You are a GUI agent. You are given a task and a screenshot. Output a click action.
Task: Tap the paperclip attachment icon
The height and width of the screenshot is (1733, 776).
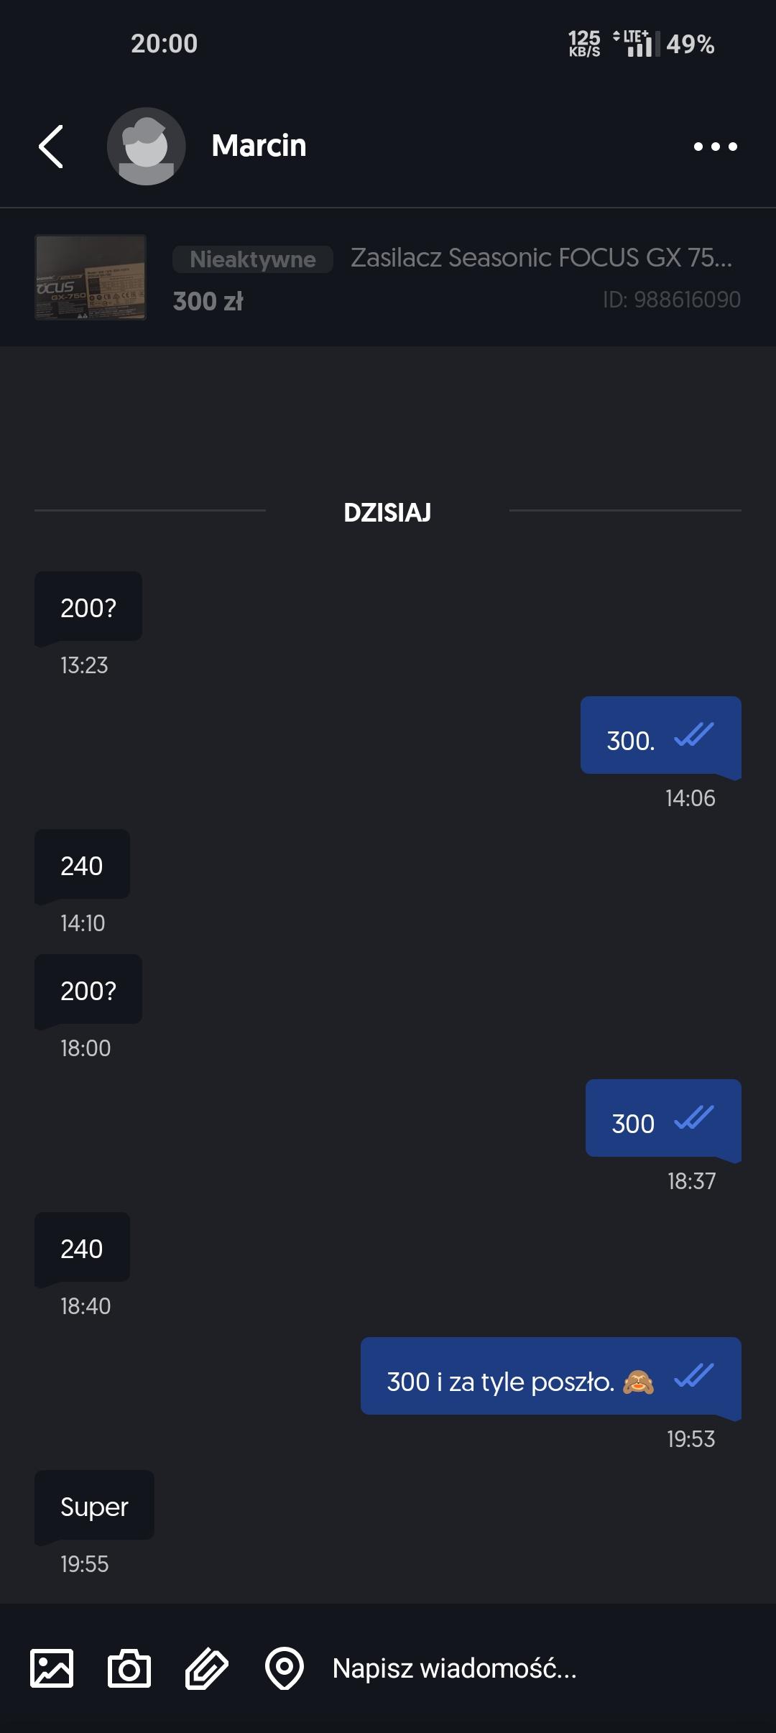pyautogui.click(x=207, y=1668)
